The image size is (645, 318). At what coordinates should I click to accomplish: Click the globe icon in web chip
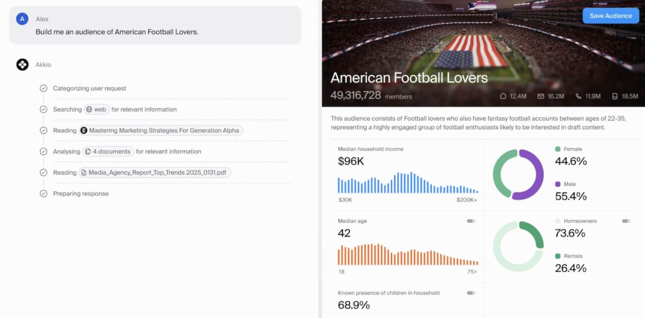pos(89,110)
